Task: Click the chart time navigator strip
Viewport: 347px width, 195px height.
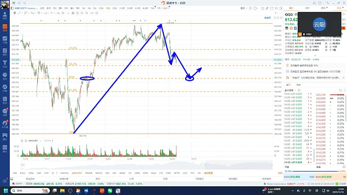Action: 147,165
